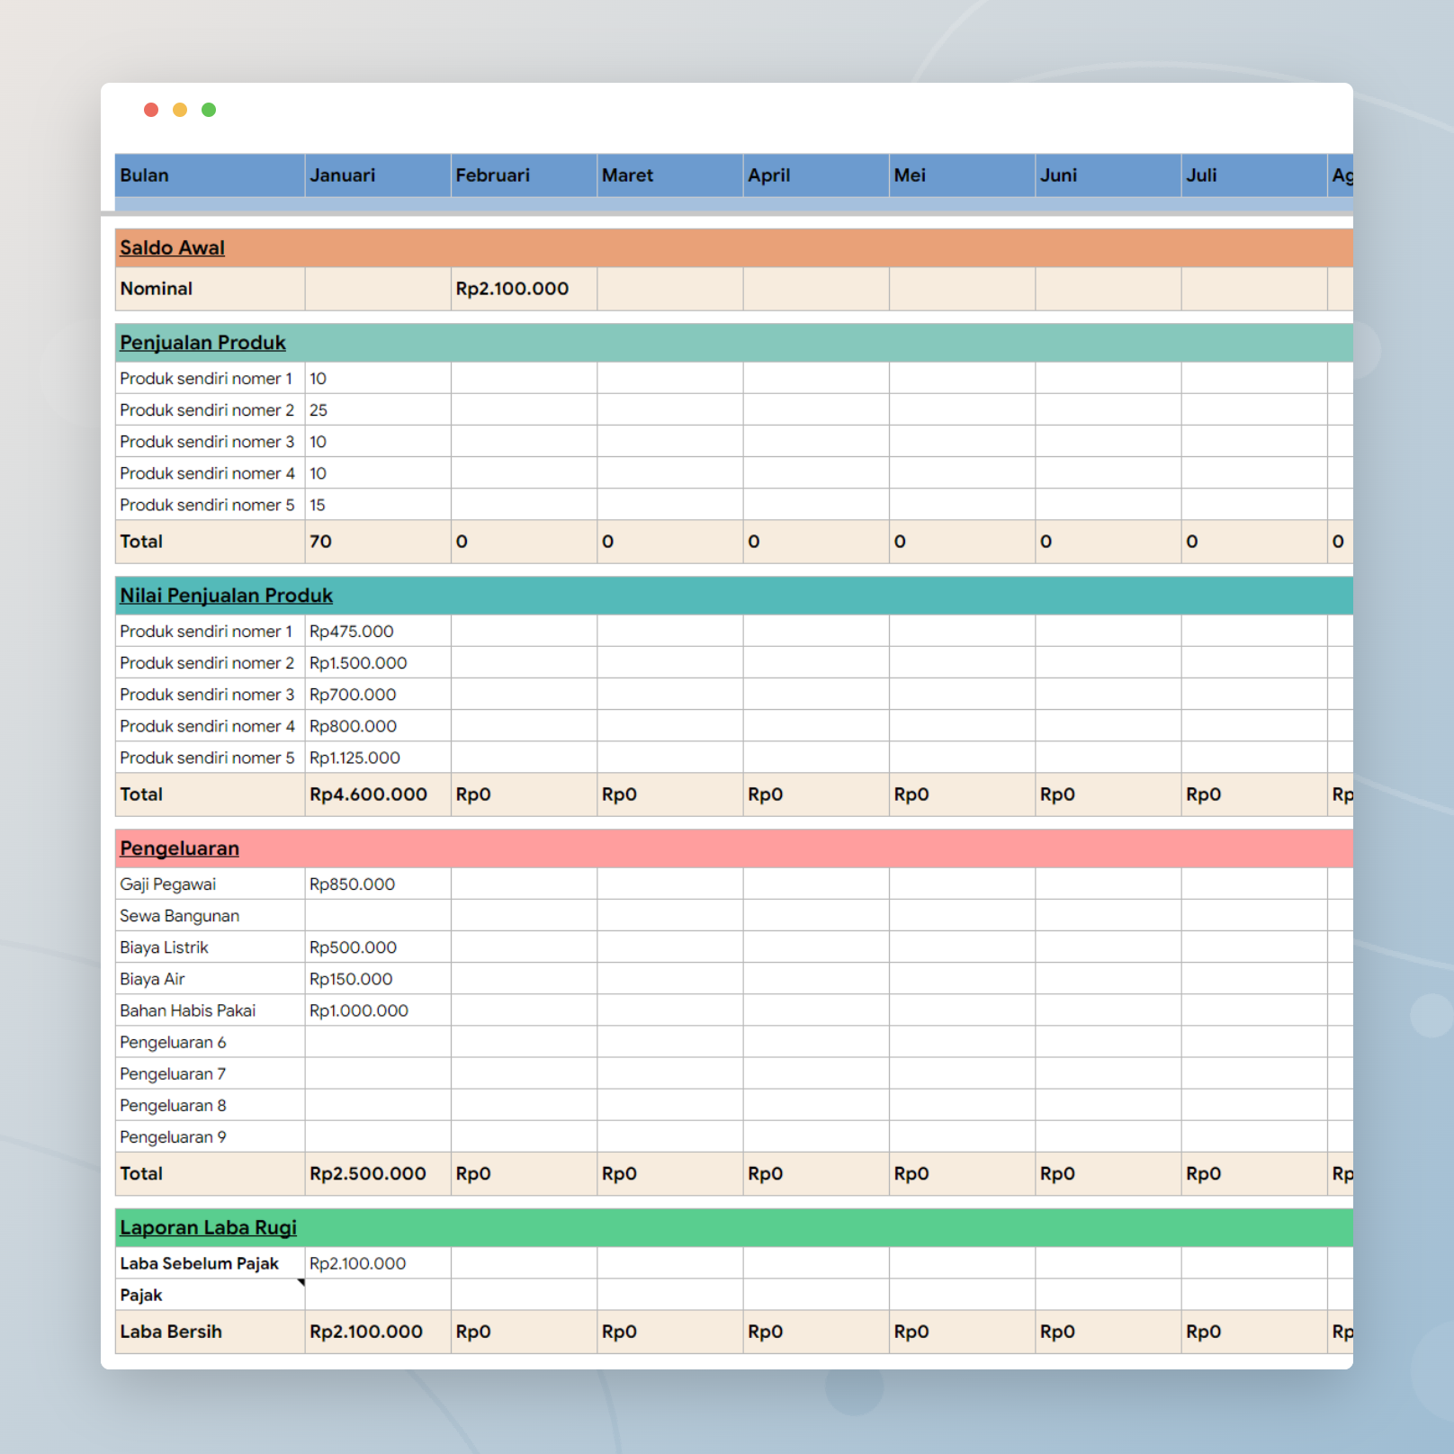Click the red close window dot
Viewport: 1454px width, 1454px height.
(151, 110)
